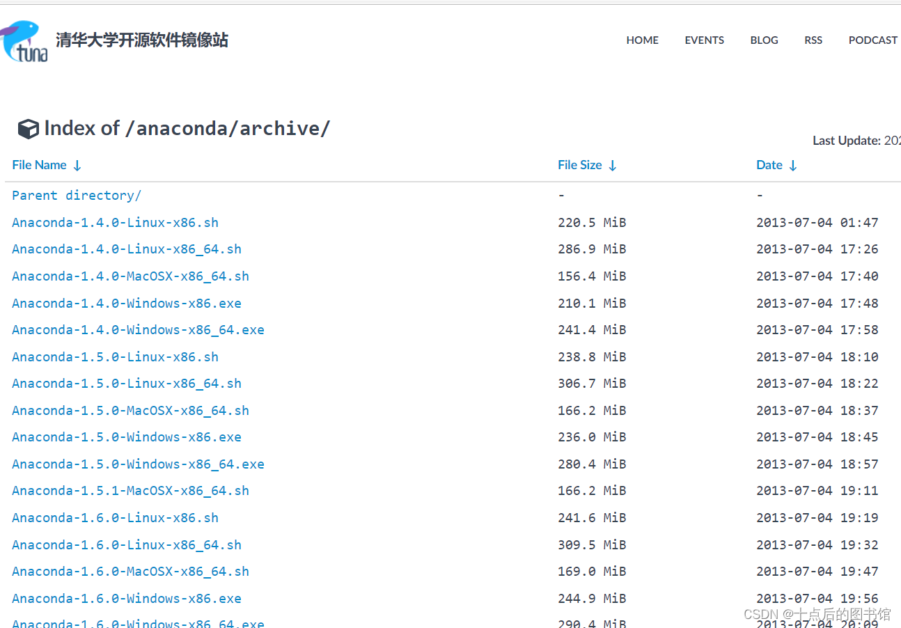Select the date 2013-07-04 17:40

(817, 276)
